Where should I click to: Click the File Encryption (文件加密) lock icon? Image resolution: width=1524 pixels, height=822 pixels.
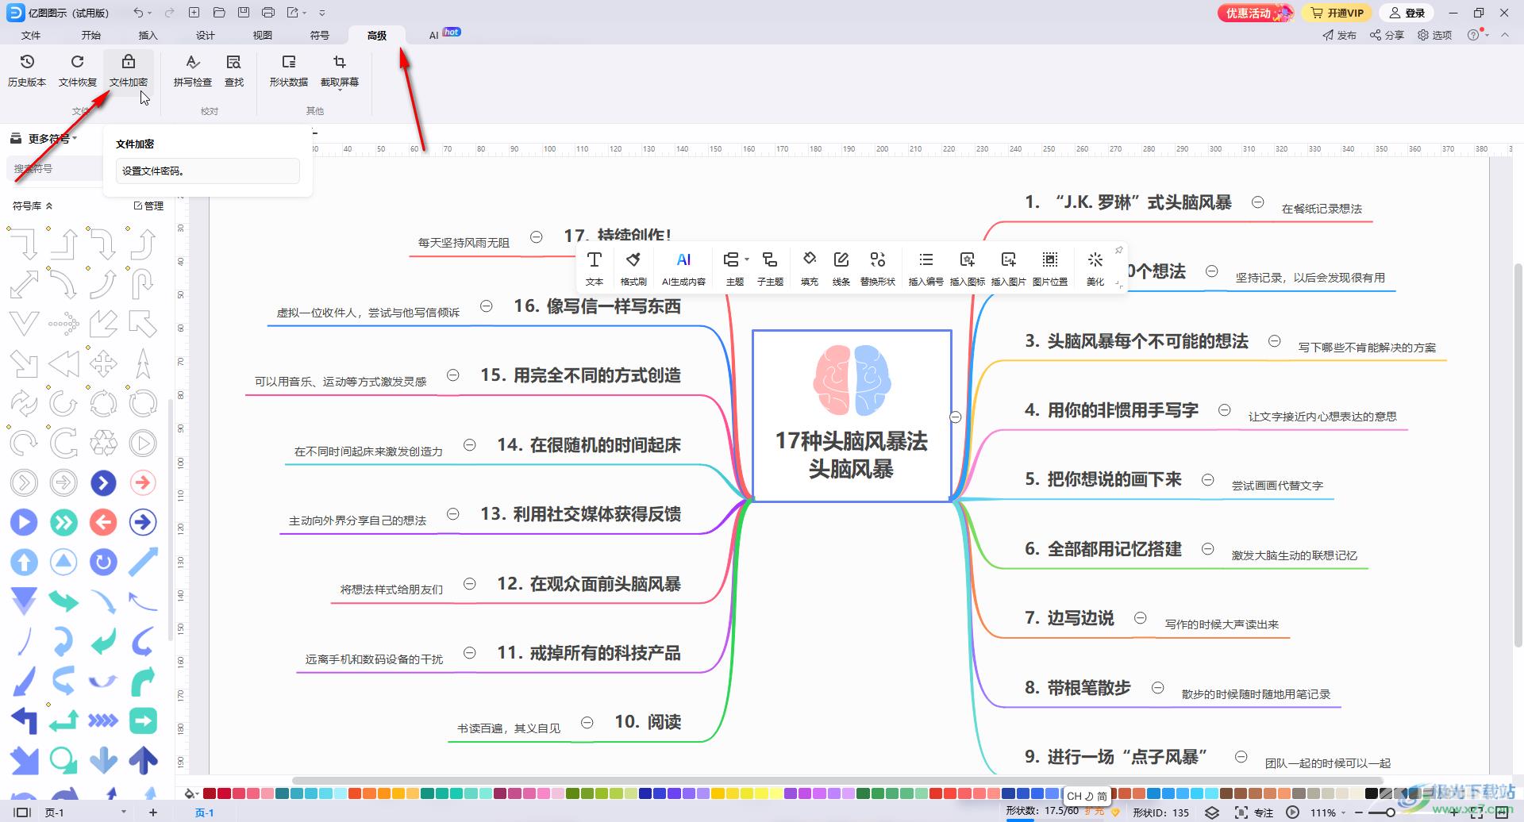128,62
